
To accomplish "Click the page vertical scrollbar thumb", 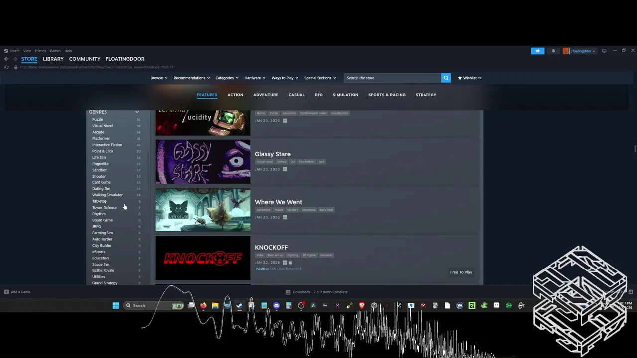I will (x=635, y=149).
